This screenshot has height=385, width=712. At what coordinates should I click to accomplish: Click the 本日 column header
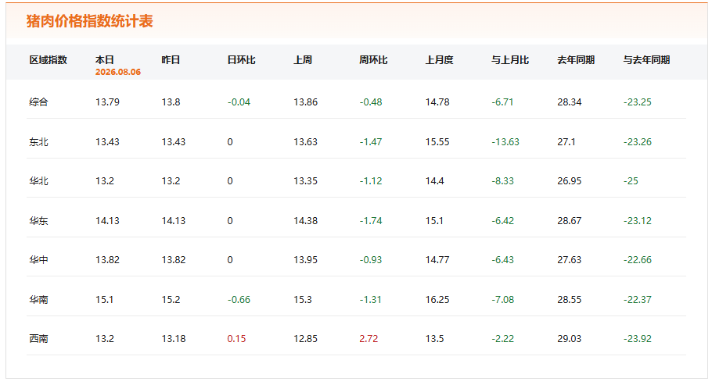tap(104, 60)
